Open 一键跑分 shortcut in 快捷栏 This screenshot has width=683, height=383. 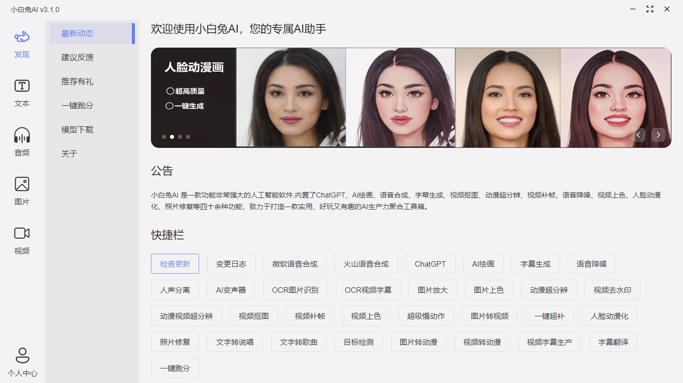(175, 368)
